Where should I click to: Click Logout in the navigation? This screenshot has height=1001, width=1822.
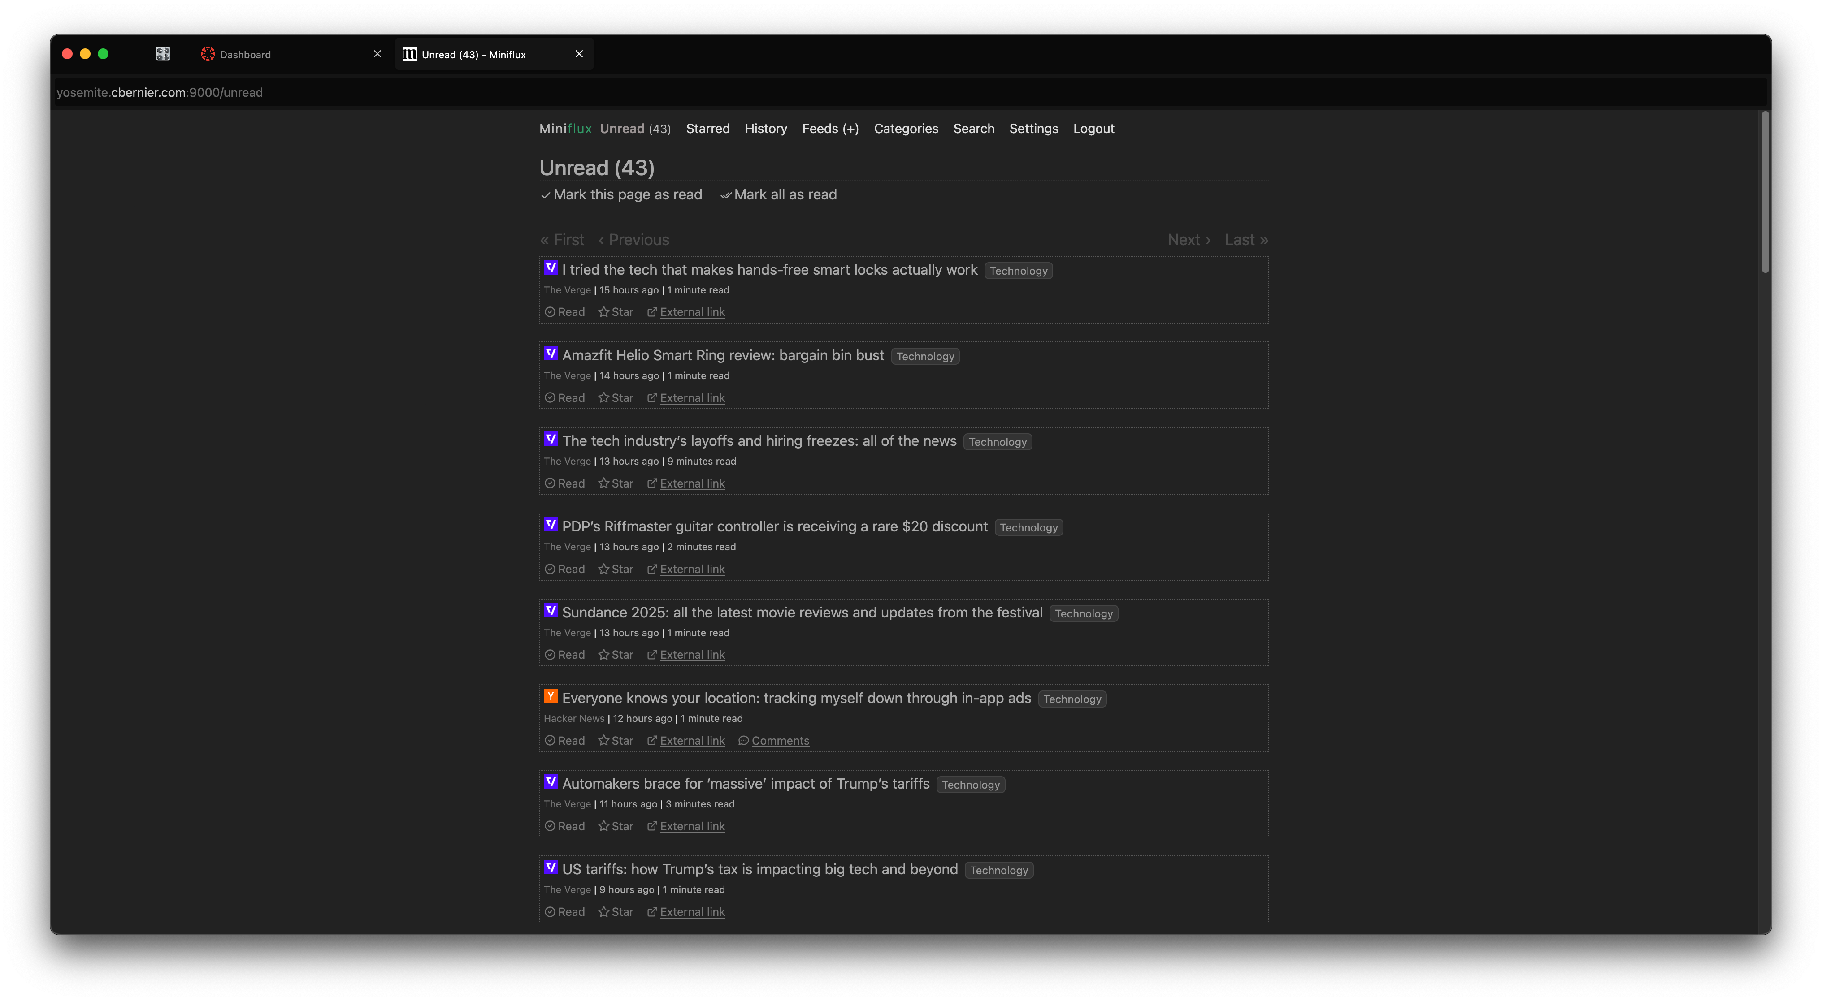pyautogui.click(x=1093, y=129)
